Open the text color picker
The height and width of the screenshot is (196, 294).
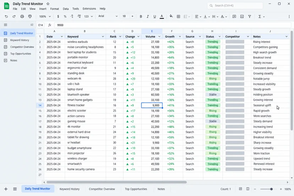click(162, 16)
